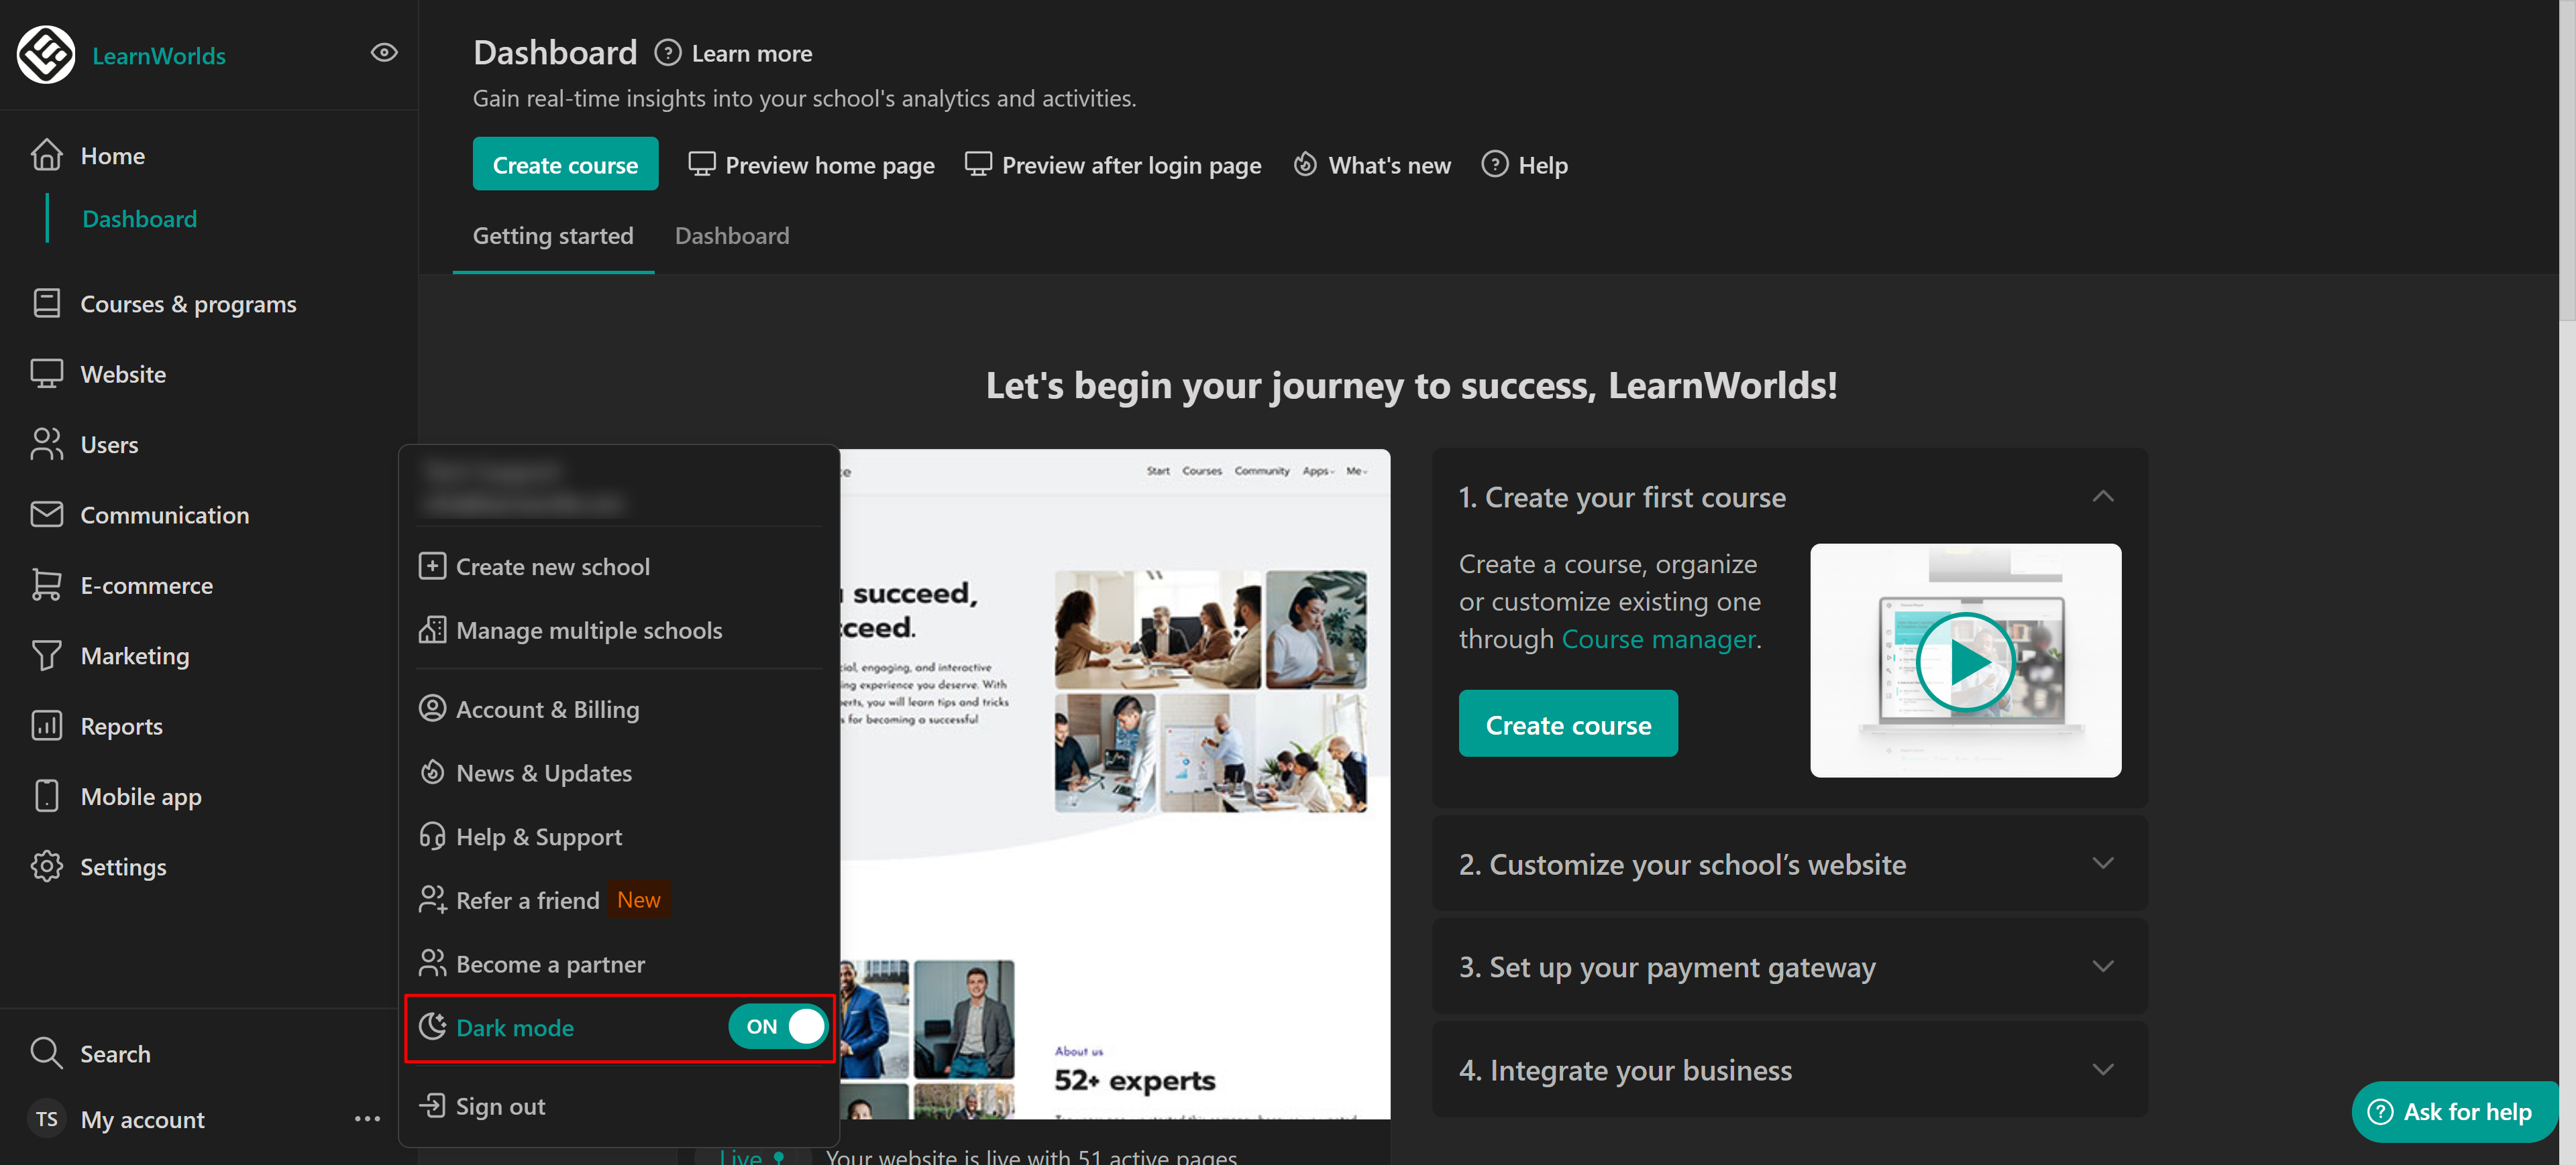Expand Integrate your business step
2576x1165 pixels.
coord(2102,1069)
